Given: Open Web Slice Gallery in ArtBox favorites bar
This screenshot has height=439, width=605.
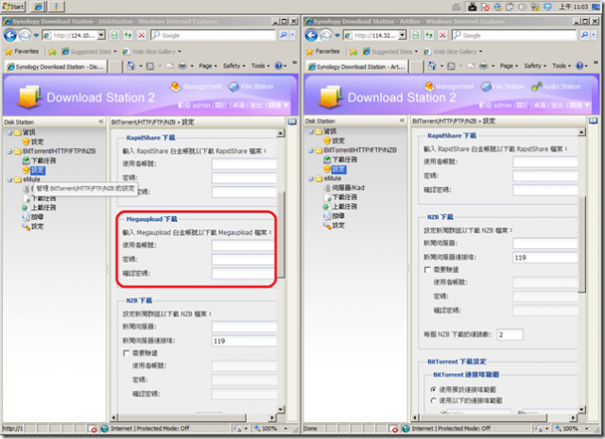Looking at the screenshot, I should tap(453, 51).
